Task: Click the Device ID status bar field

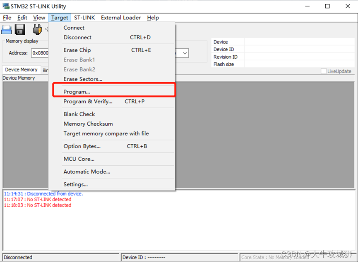Action: point(180,257)
